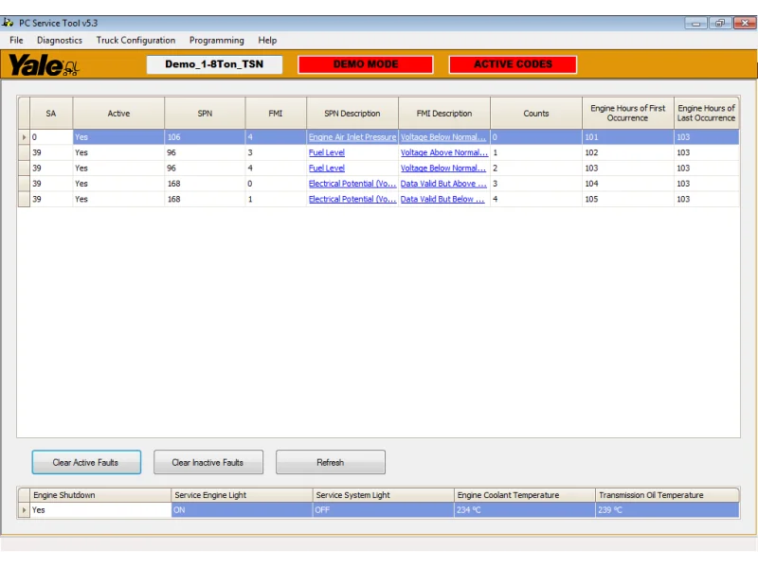Sort by the SPN column header

(205, 114)
